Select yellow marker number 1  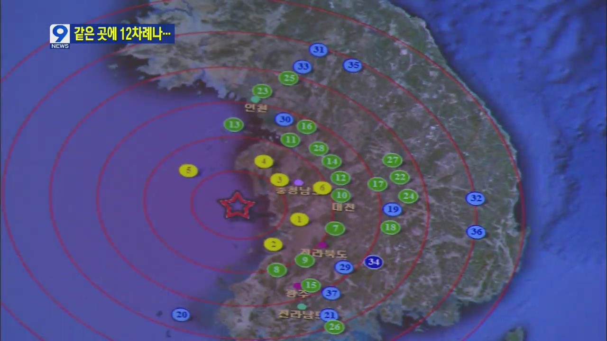tap(299, 219)
